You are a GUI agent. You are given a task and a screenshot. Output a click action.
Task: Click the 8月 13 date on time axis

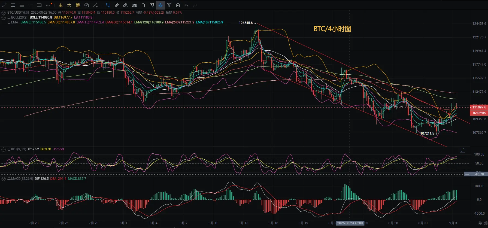243,223
